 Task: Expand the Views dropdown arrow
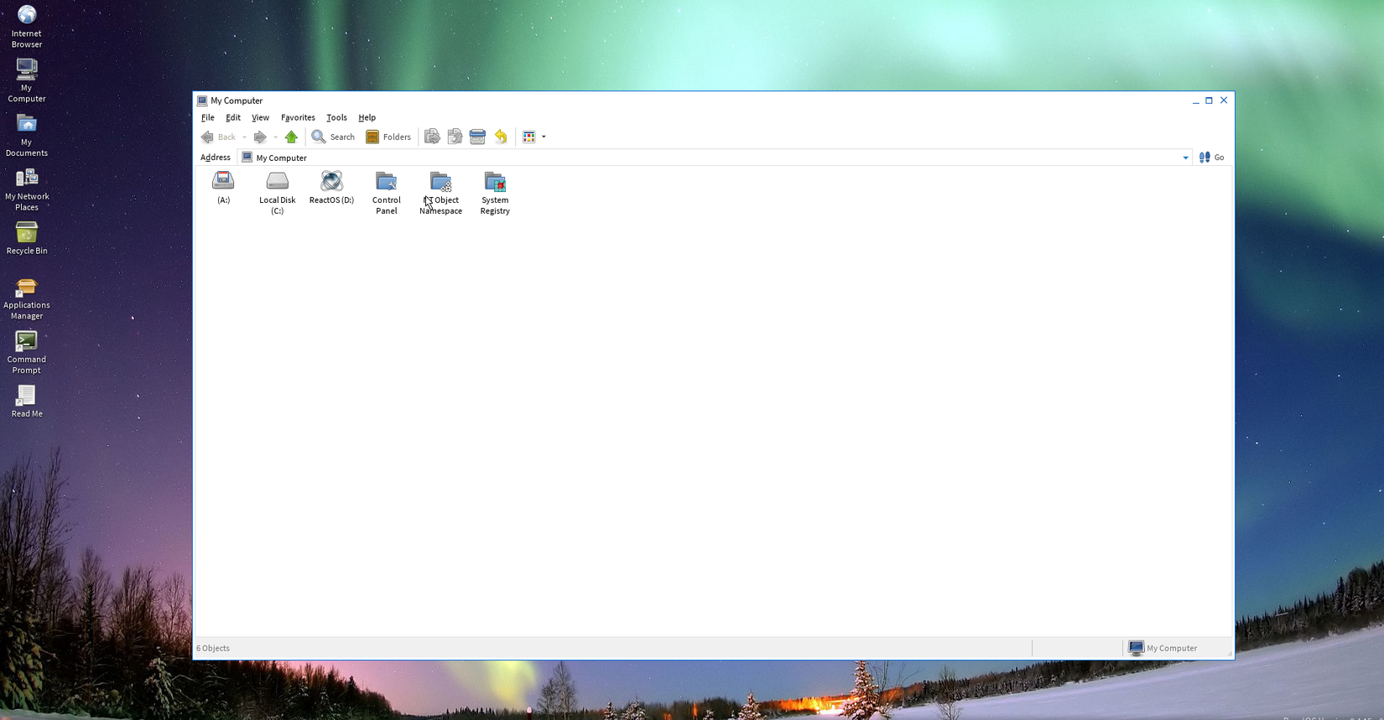[x=544, y=137]
